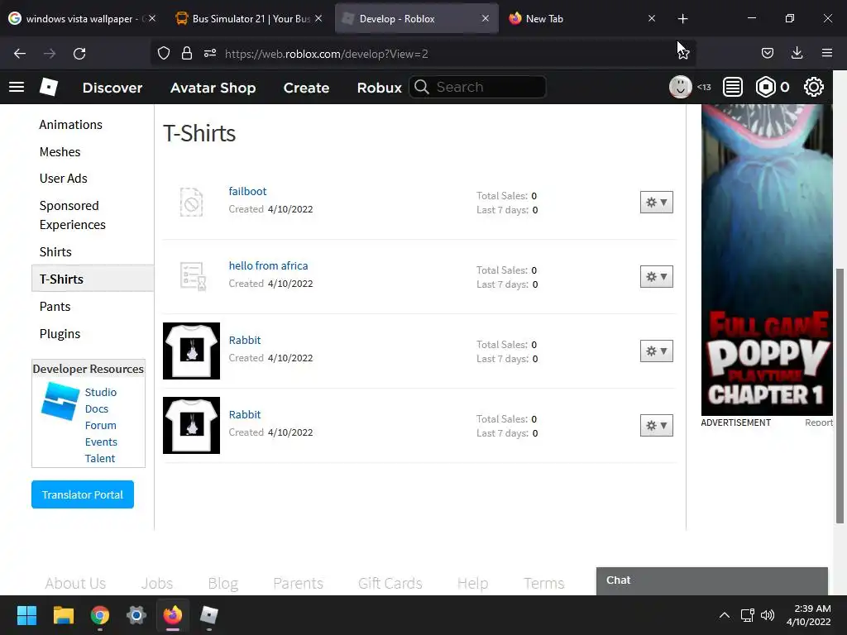Click the failboot placeholder thumbnail
Screen dimensions: 847x635
[x=191, y=203]
